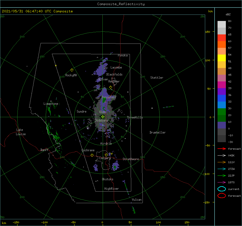Viewport: 242px width, 226px height.
Task: Click the yellow diamond marker below Cochrane
Action: pyautogui.click(x=92, y=155)
